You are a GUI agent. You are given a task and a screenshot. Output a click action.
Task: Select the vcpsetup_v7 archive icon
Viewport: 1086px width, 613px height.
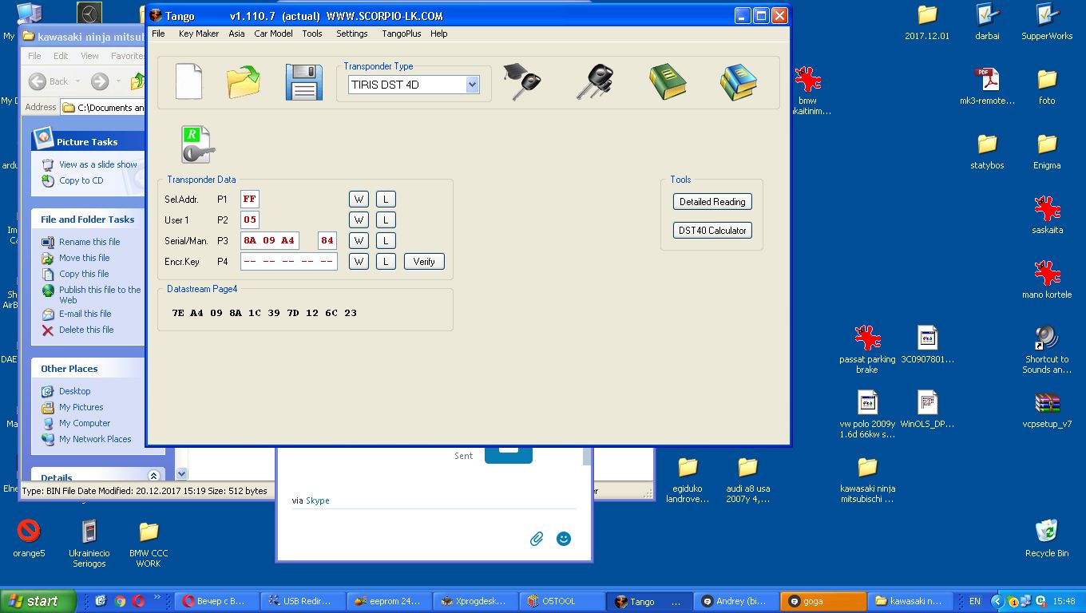1047,409
